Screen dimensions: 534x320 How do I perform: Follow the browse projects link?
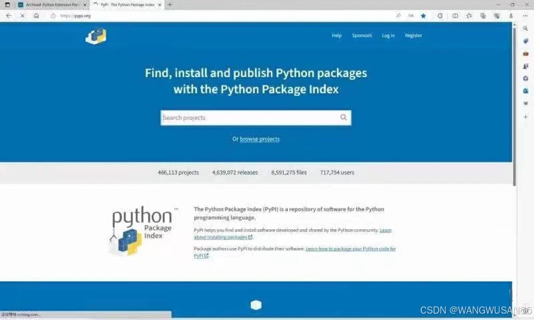(x=260, y=139)
